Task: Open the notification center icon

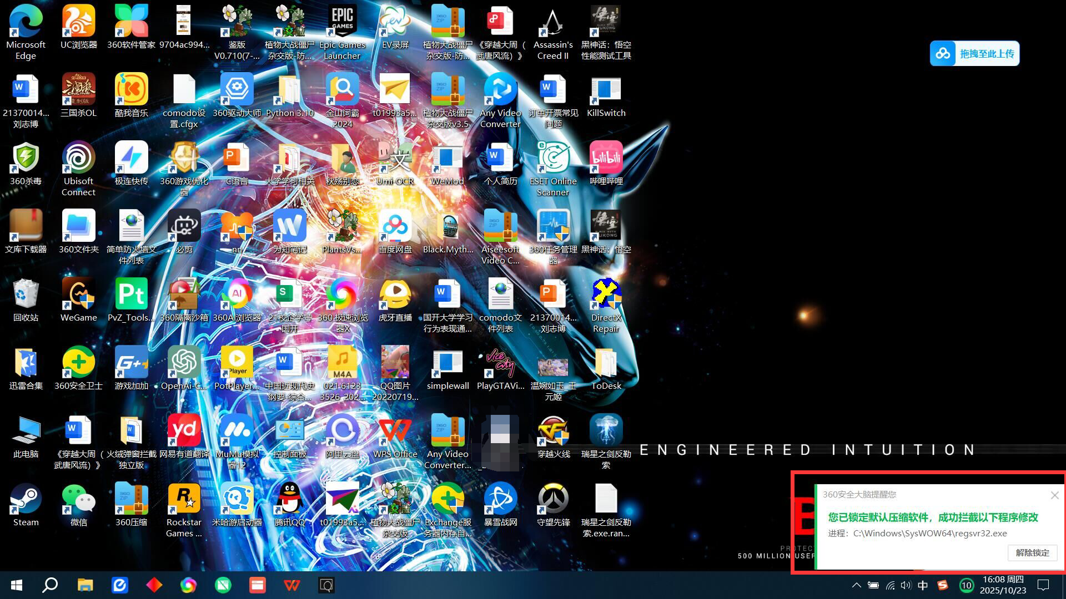Action: 1044,585
